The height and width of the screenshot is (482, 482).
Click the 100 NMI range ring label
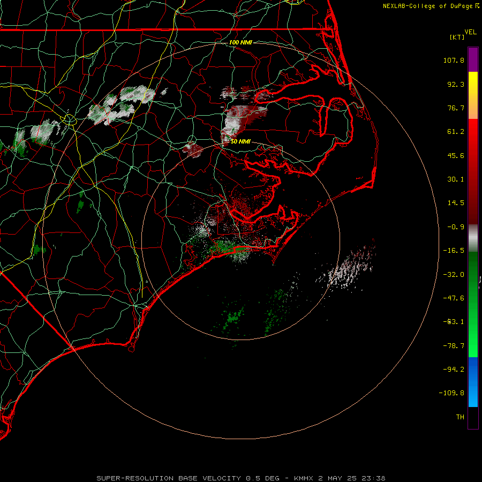240,42
